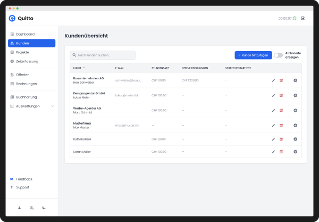Go to Rechnungen in the sidebar
Viewport: 319px width, 222px height.
click(27, 84)
